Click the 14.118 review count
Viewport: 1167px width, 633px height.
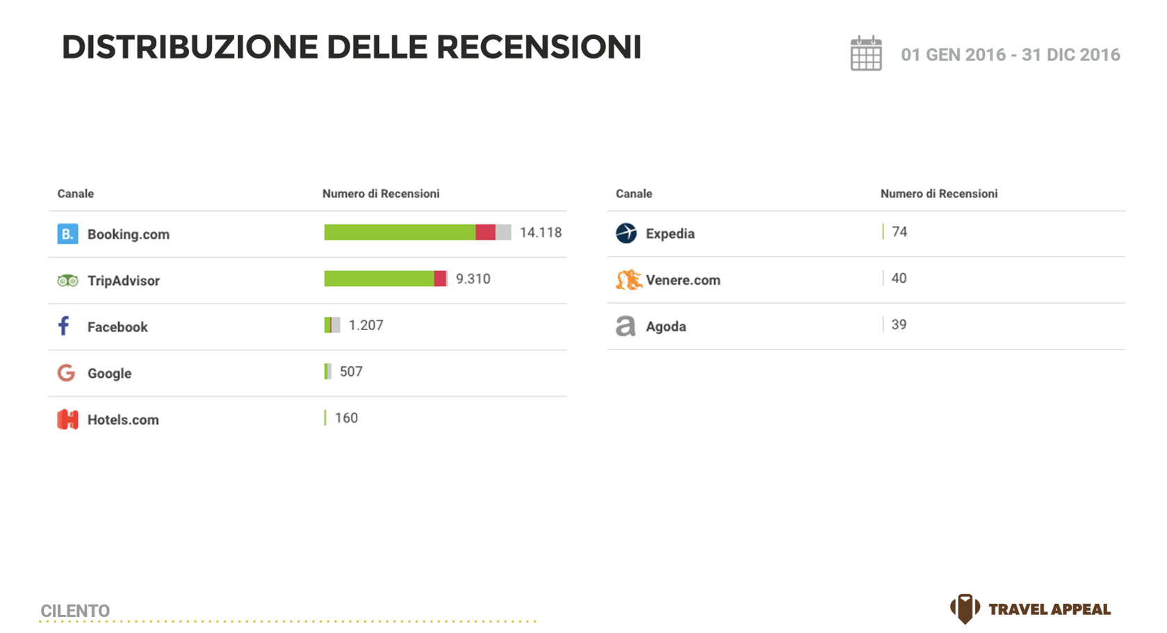click(x=541, y=233)
